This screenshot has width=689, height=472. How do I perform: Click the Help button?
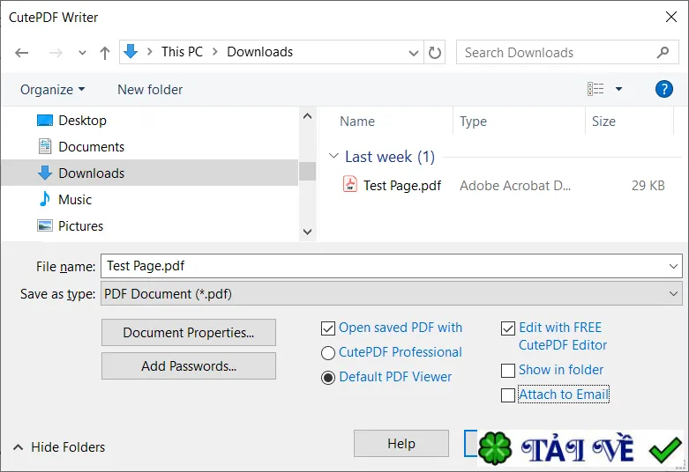(x=401, y=444)
